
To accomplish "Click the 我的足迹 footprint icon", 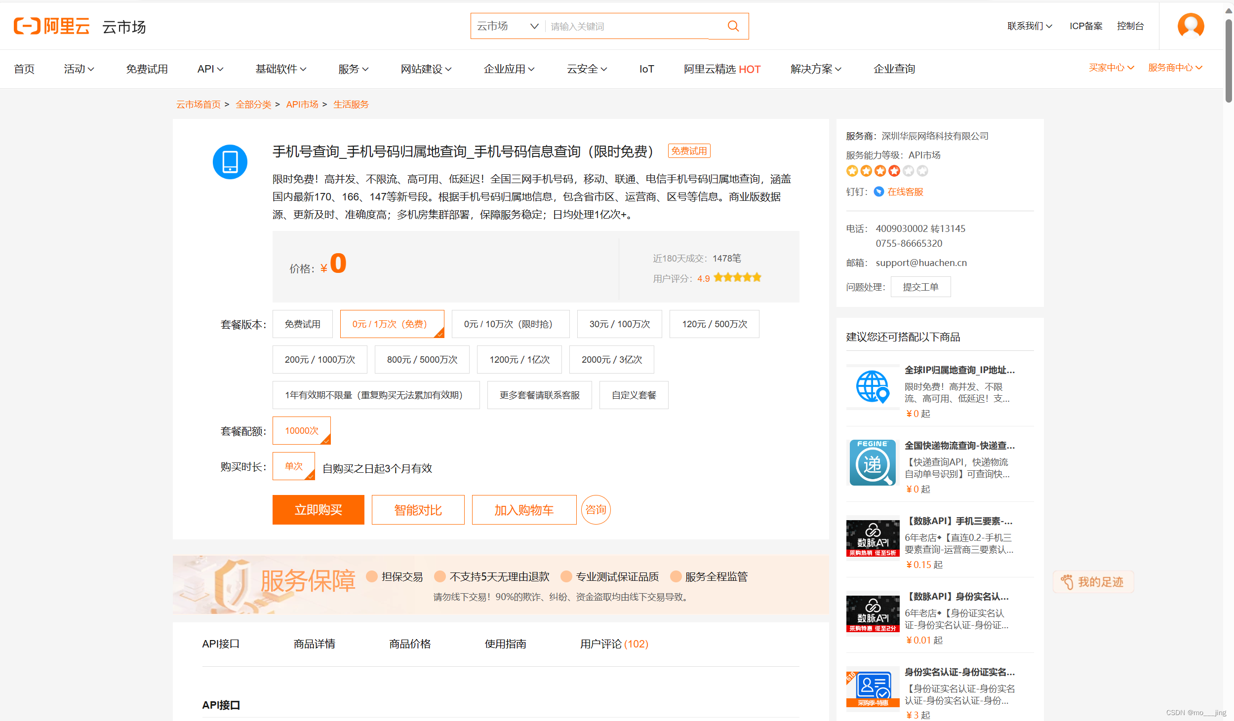I will click(1067, 582).
